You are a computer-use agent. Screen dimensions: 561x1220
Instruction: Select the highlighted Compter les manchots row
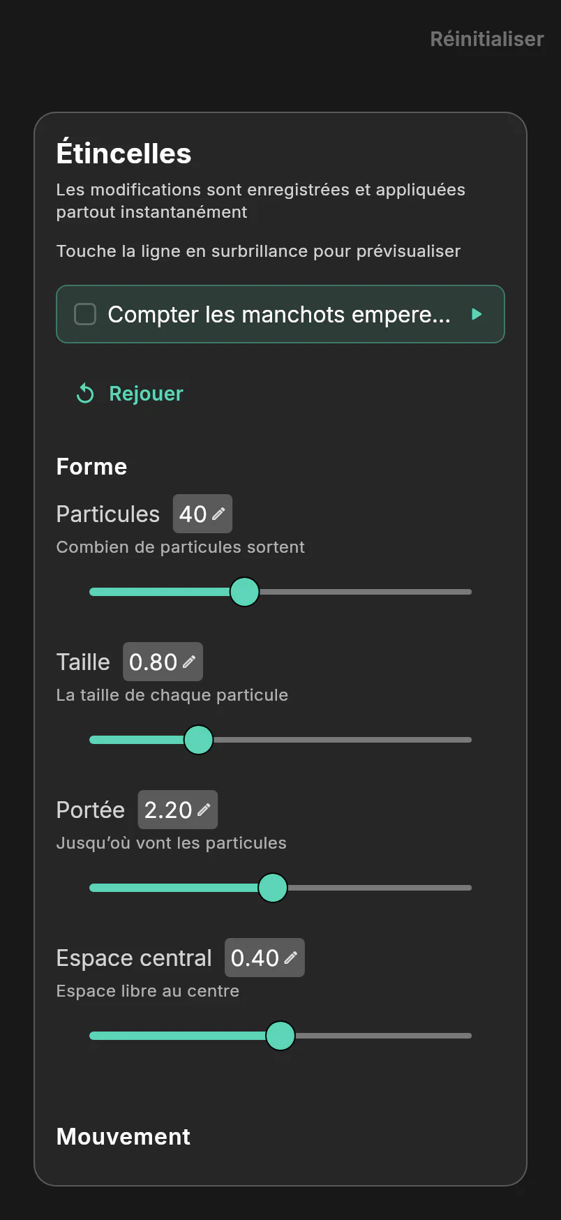point(280,314)
